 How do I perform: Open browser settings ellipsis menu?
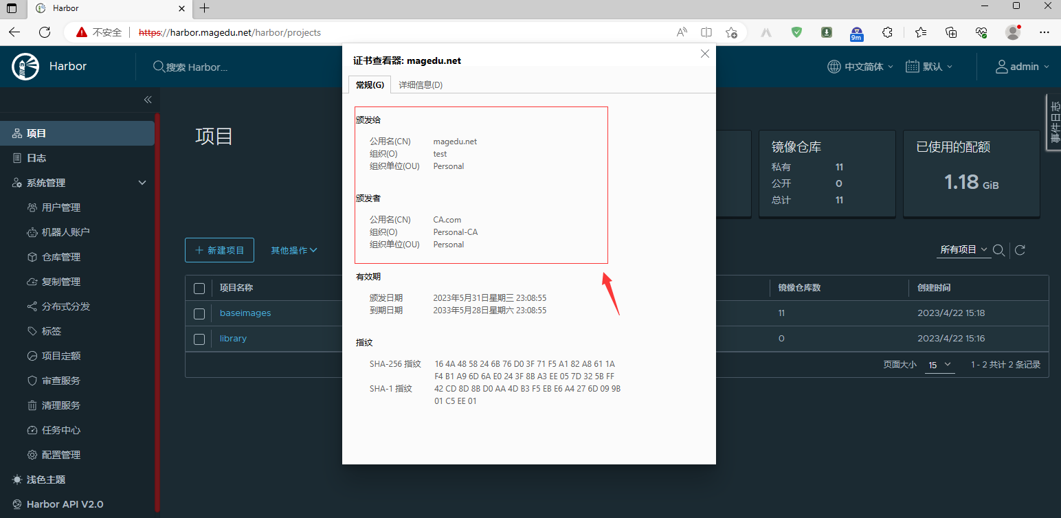[1045, 32]
